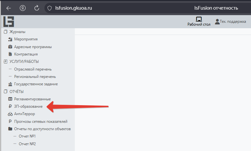Select Региональный перечень entry
The image size is (251, 151).
35,77
